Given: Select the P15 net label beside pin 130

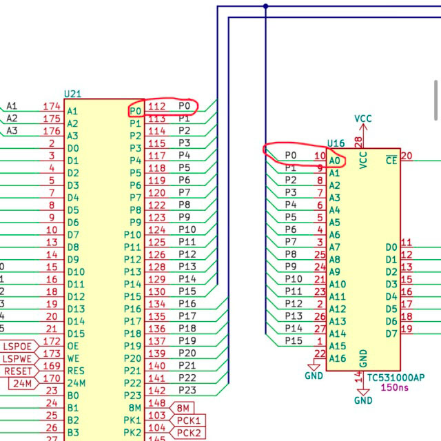Looking at the screenshot, I should [x=187, y=291].
